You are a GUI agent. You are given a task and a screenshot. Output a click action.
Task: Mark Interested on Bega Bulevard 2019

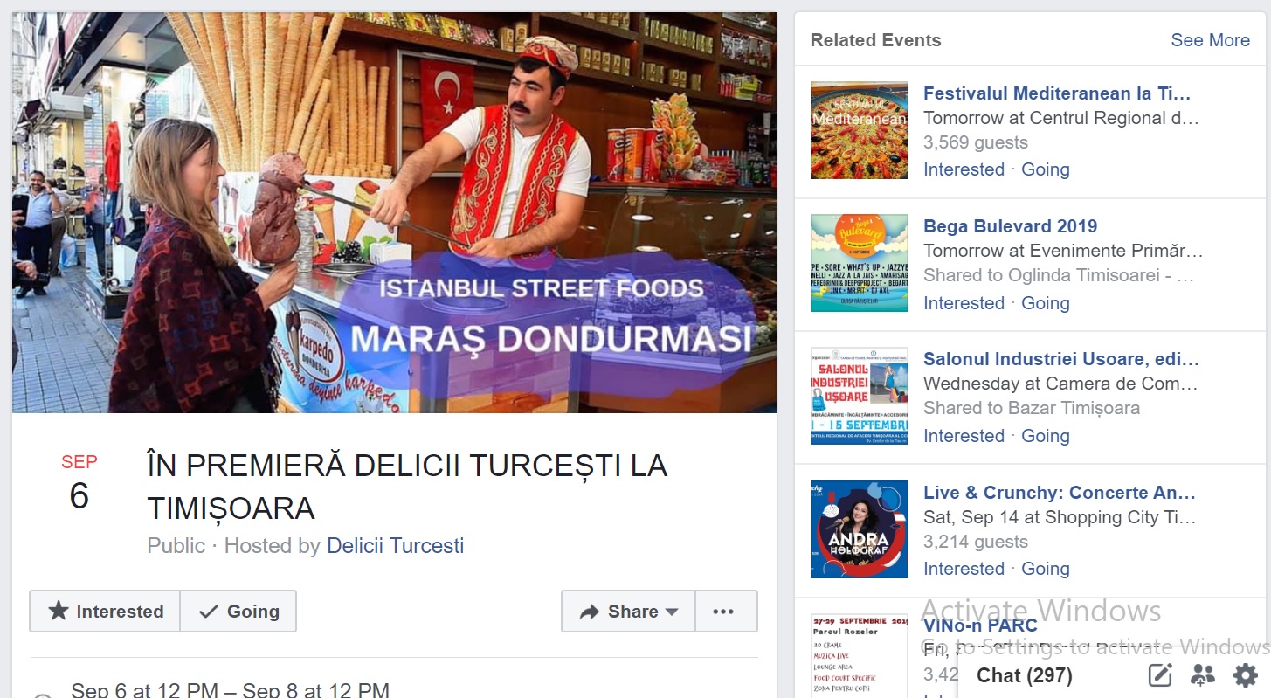click(x=964, y=303)
